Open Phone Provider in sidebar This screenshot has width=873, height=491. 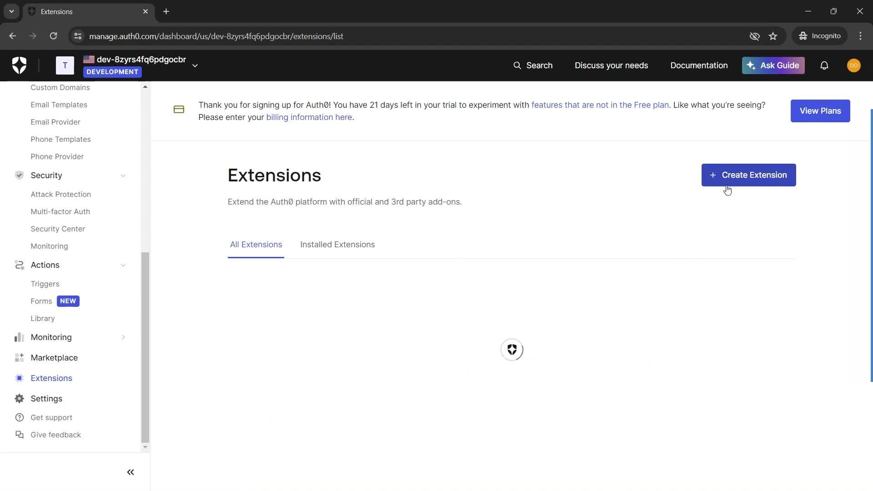coord(57,157)
